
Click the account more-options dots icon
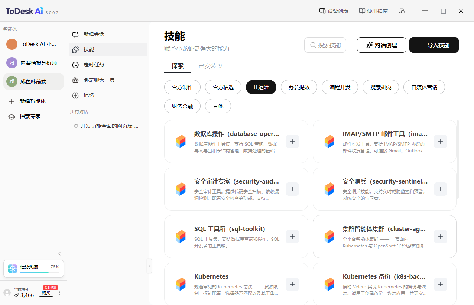click(x=59, y=293)
